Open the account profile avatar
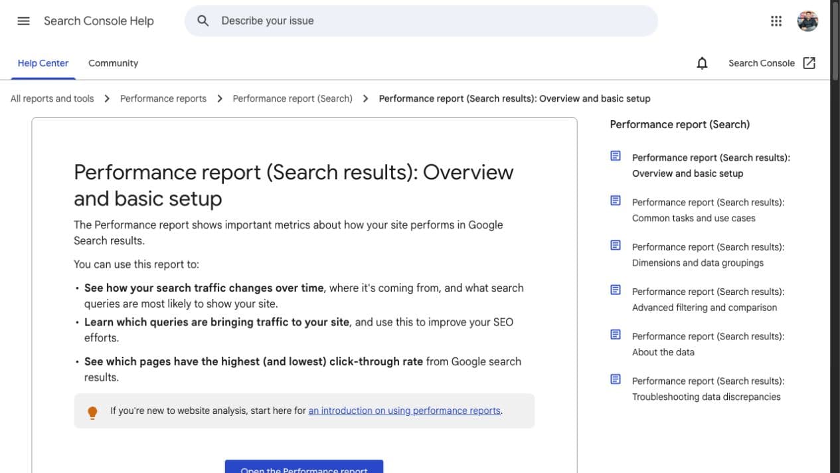The width and height of the screenshot is (840, 473). [x=807, y=21]
